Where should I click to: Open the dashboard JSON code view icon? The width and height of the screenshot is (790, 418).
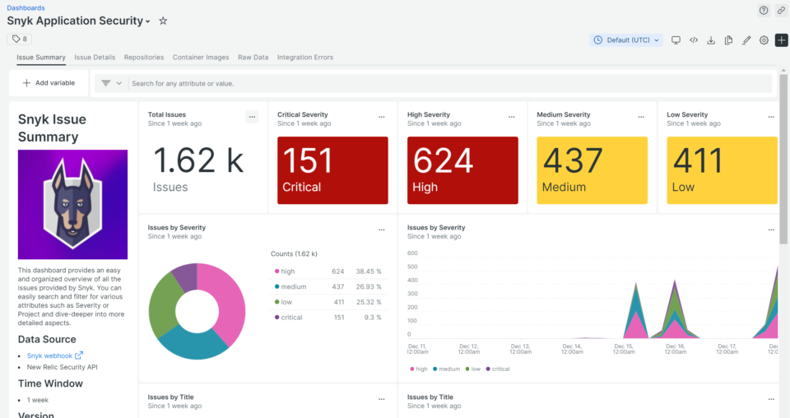pyautogui.click(x=694, y=40)
